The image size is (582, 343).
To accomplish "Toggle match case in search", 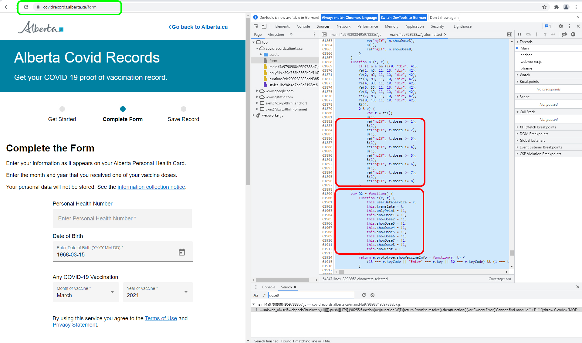I will tap(256, 295).
